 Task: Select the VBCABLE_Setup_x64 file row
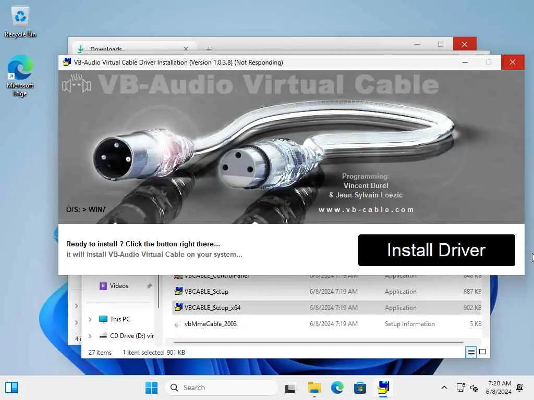pos(327,307)
